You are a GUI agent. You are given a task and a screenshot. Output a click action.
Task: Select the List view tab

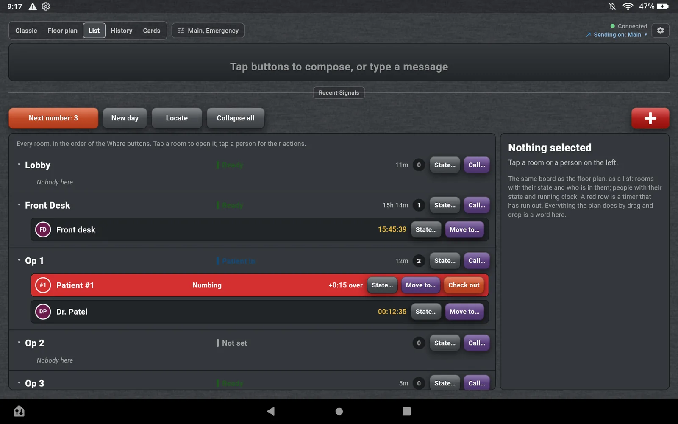coord(94,31)
